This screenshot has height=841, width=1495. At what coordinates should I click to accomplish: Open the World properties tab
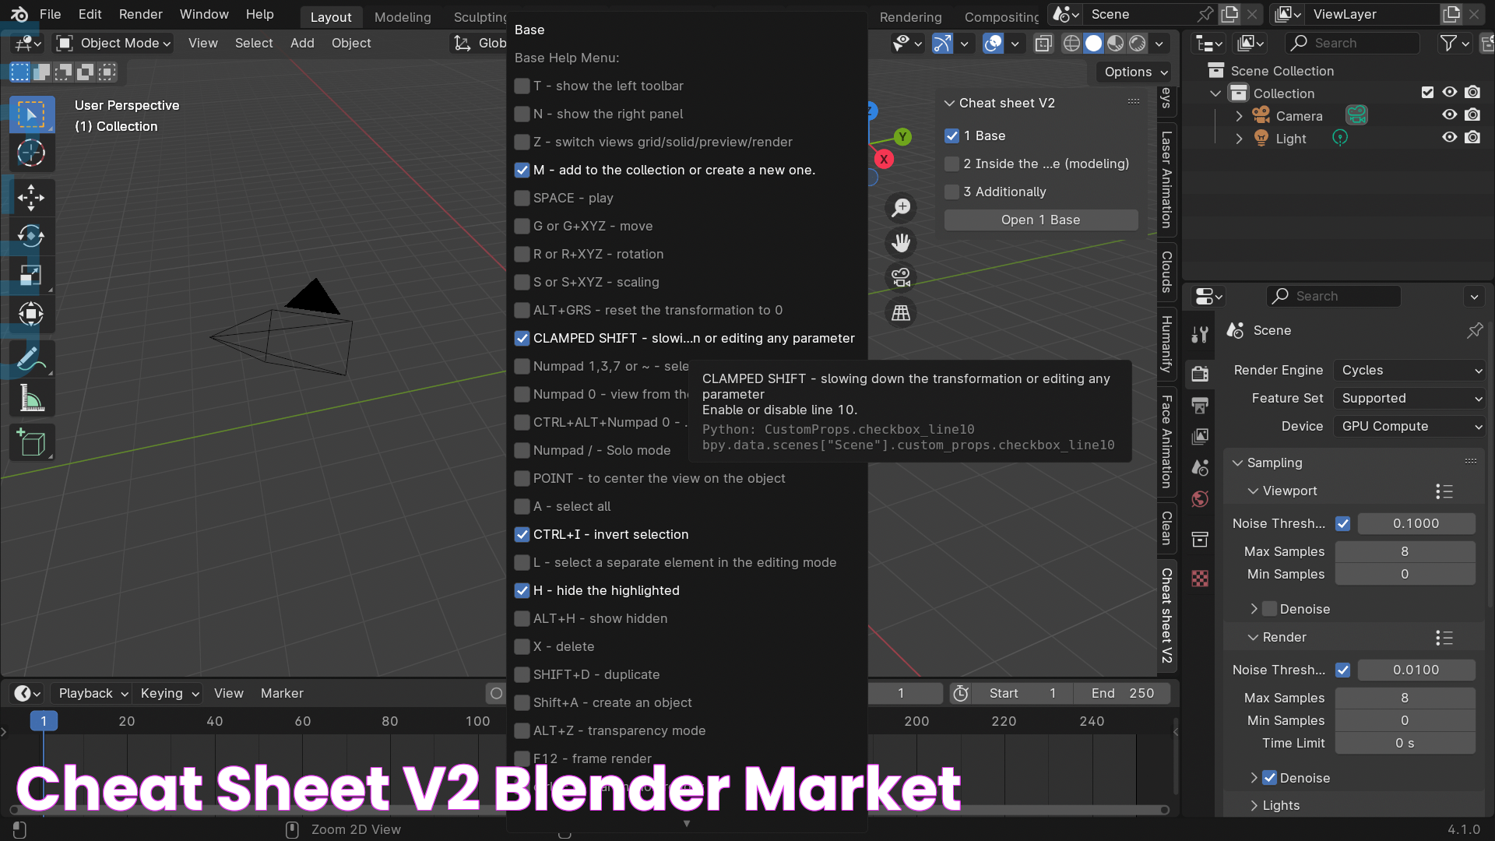[x=1200, y=499]
